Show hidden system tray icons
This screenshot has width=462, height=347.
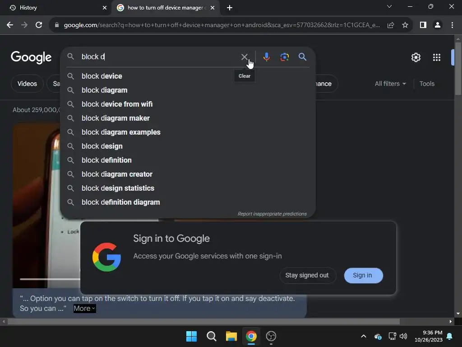[364, 336]
